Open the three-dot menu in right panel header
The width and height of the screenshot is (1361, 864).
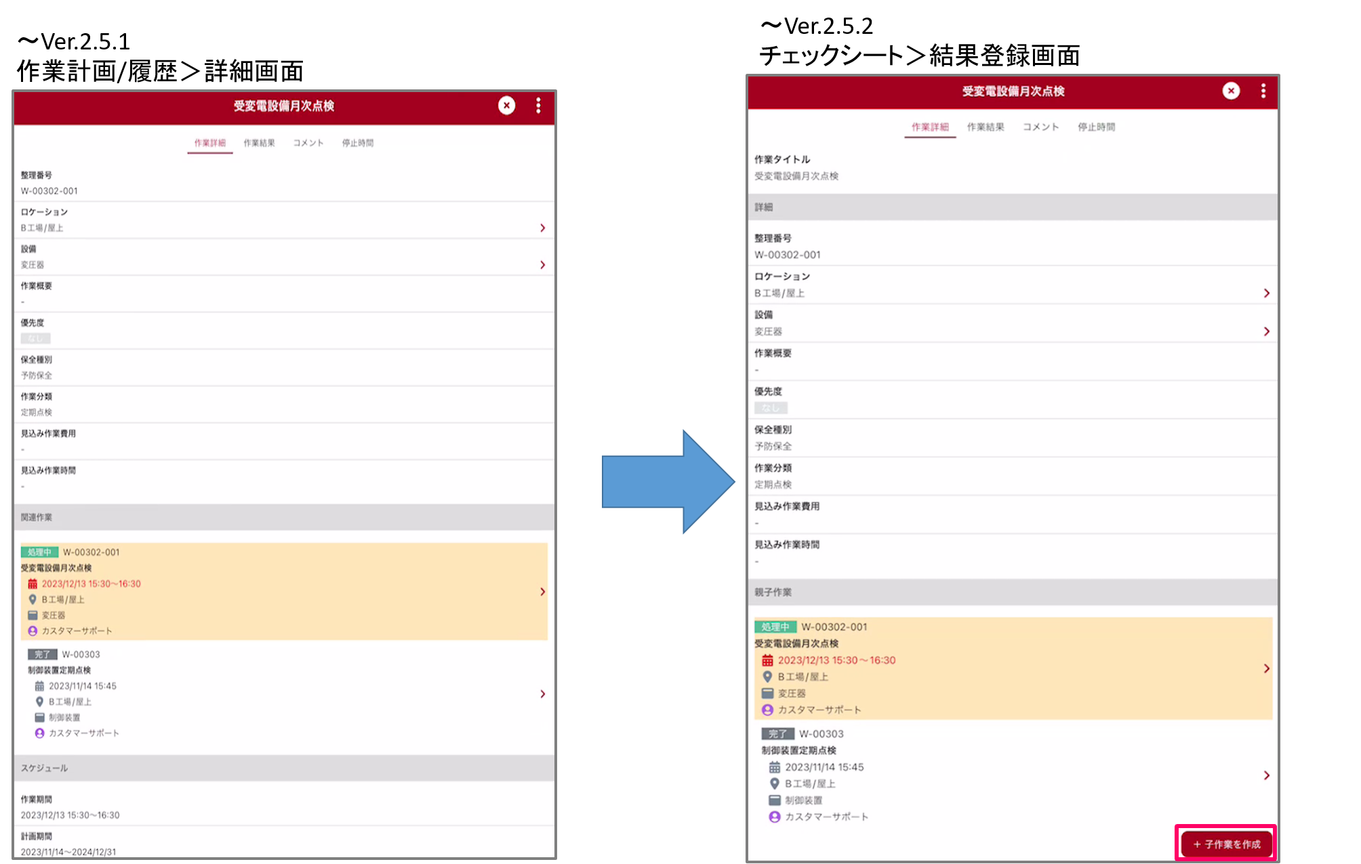pos(1263,91)
